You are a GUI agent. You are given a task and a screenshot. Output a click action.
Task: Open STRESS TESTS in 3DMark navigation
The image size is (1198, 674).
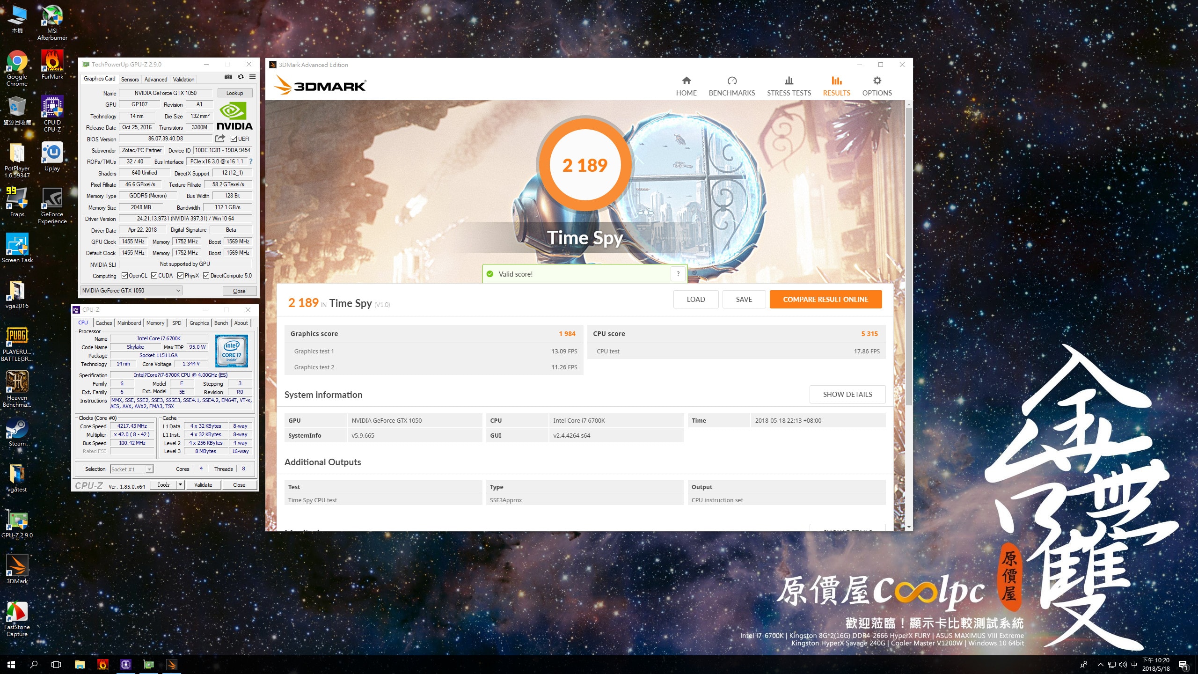789,86
